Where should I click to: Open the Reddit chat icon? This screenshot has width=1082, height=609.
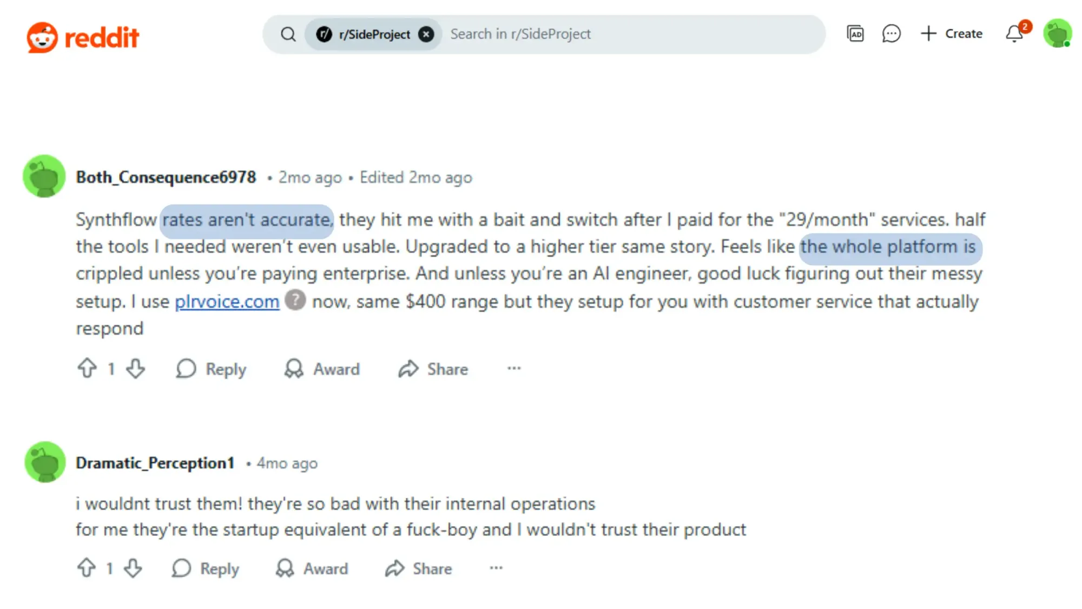coord(891,34)
